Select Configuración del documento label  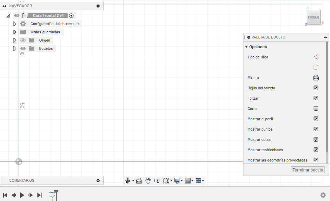pos(55,24)
